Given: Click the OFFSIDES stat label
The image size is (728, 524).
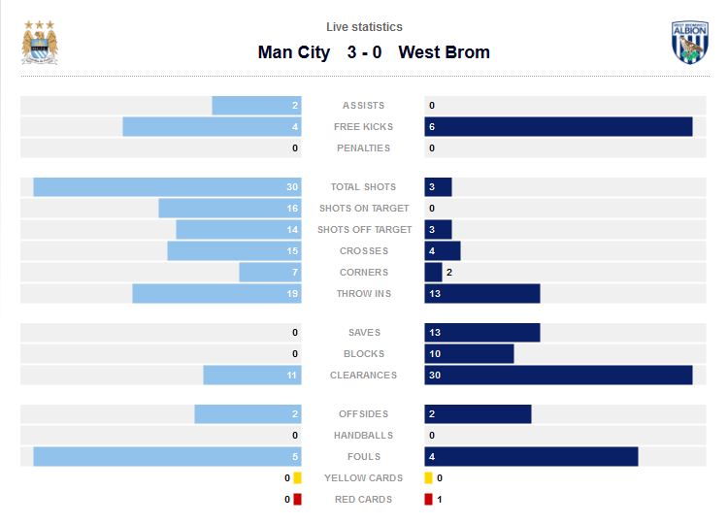Looking at the screenshot, I should tap(364, 414).
